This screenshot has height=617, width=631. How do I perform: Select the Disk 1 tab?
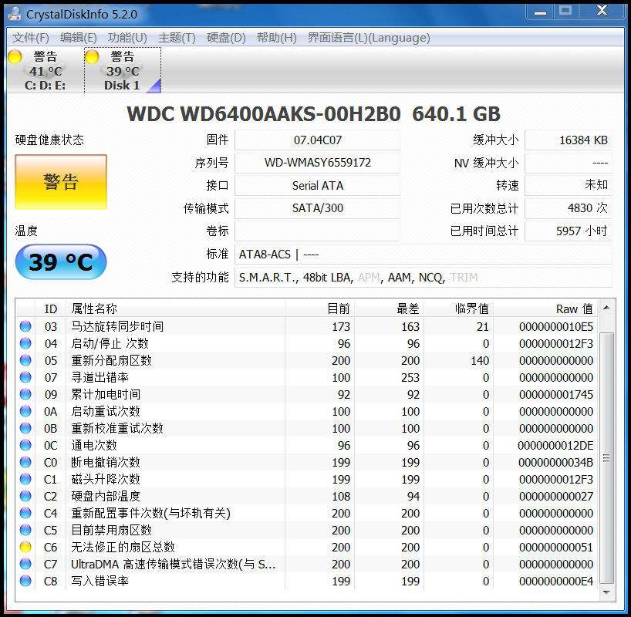pyautogui.click(x=123, y=70)
